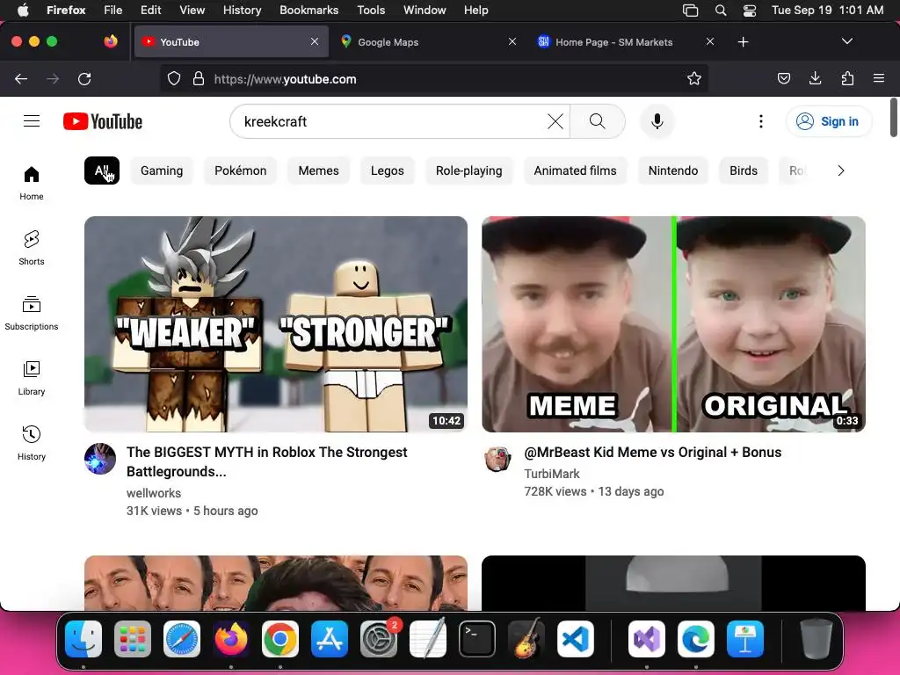This screenshot has height=675, width=900.
Task: Open Firefox downloads panel
Action: (815, 78)
